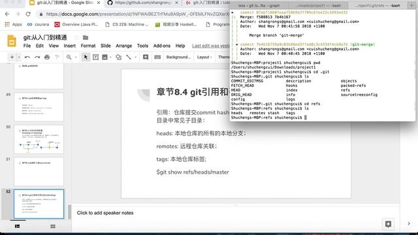Click the Last edit link
The width and height of the screenshot is (418, 235).
(210, 46)
